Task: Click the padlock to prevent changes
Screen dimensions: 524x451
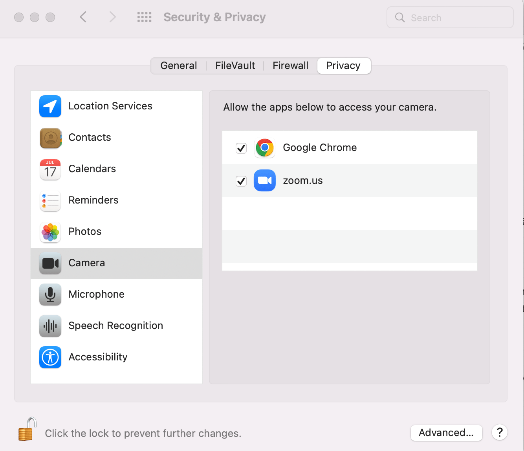Action: pos(27,429)
